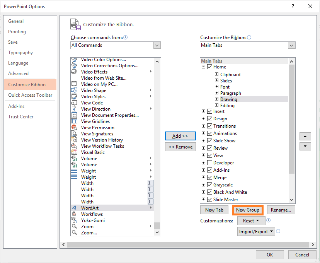The image size is (320, 263).
Task: Click the Video Effects icon
Action: [74, 72]
